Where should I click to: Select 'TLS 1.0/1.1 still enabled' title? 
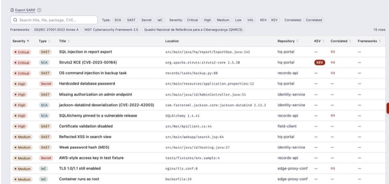pyautogui.click(x=80, y=168)
